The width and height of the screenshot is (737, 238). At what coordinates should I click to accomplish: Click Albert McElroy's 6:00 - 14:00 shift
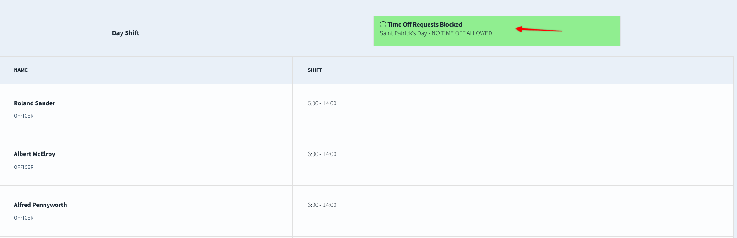[322, 154]
